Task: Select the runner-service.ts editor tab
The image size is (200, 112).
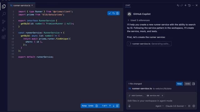Action: point(22,6)
